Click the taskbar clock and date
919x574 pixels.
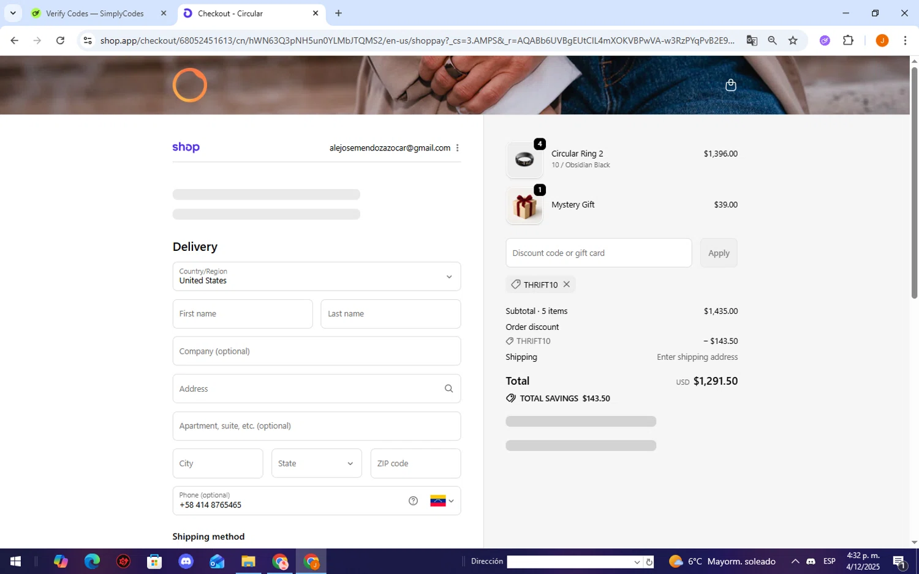click(863, 561)
